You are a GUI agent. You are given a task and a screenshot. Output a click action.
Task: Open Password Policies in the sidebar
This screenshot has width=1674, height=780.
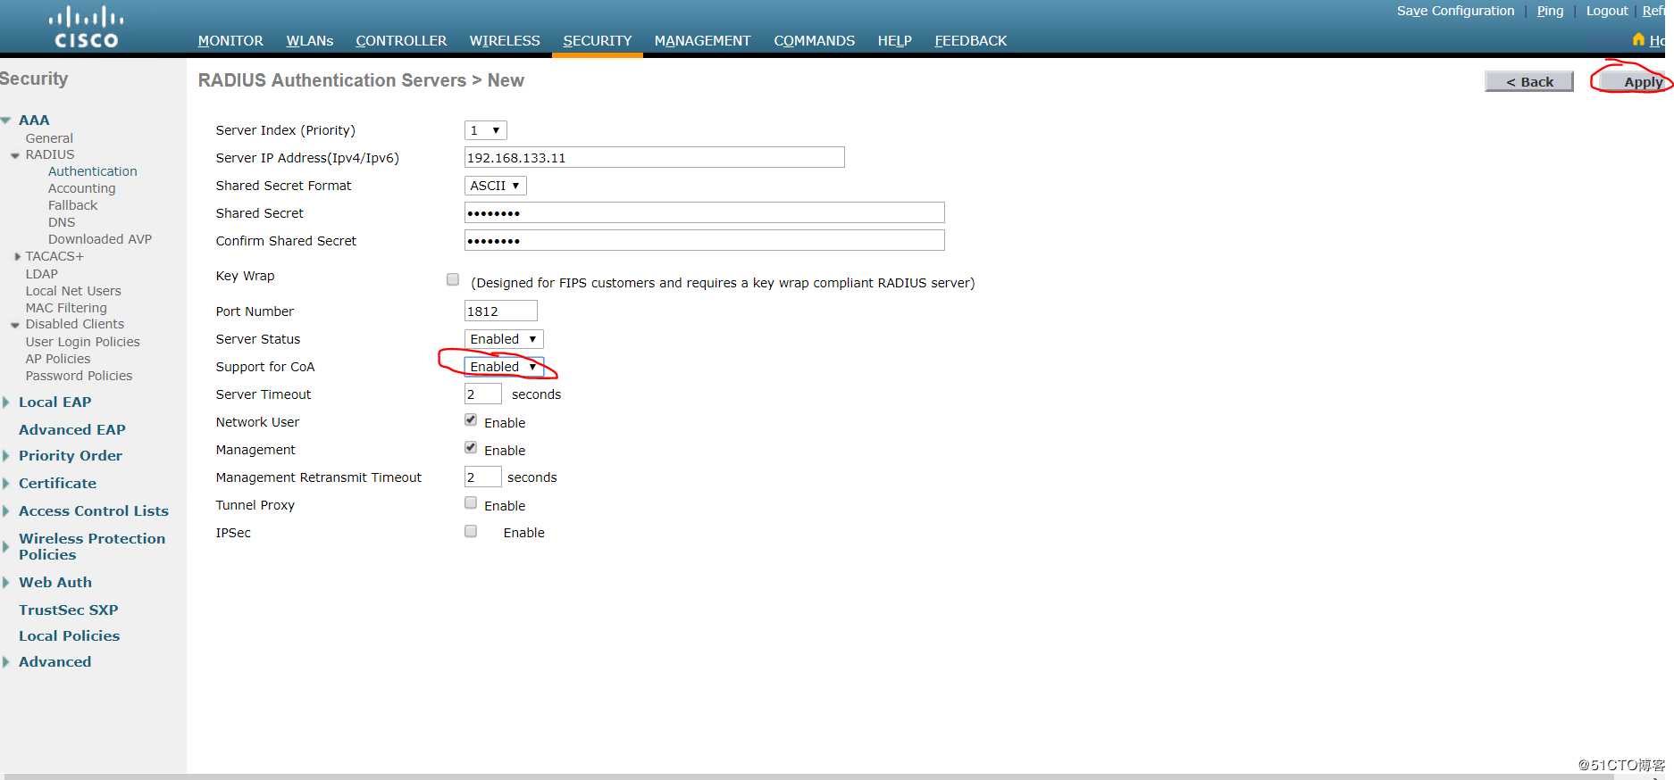80,376
